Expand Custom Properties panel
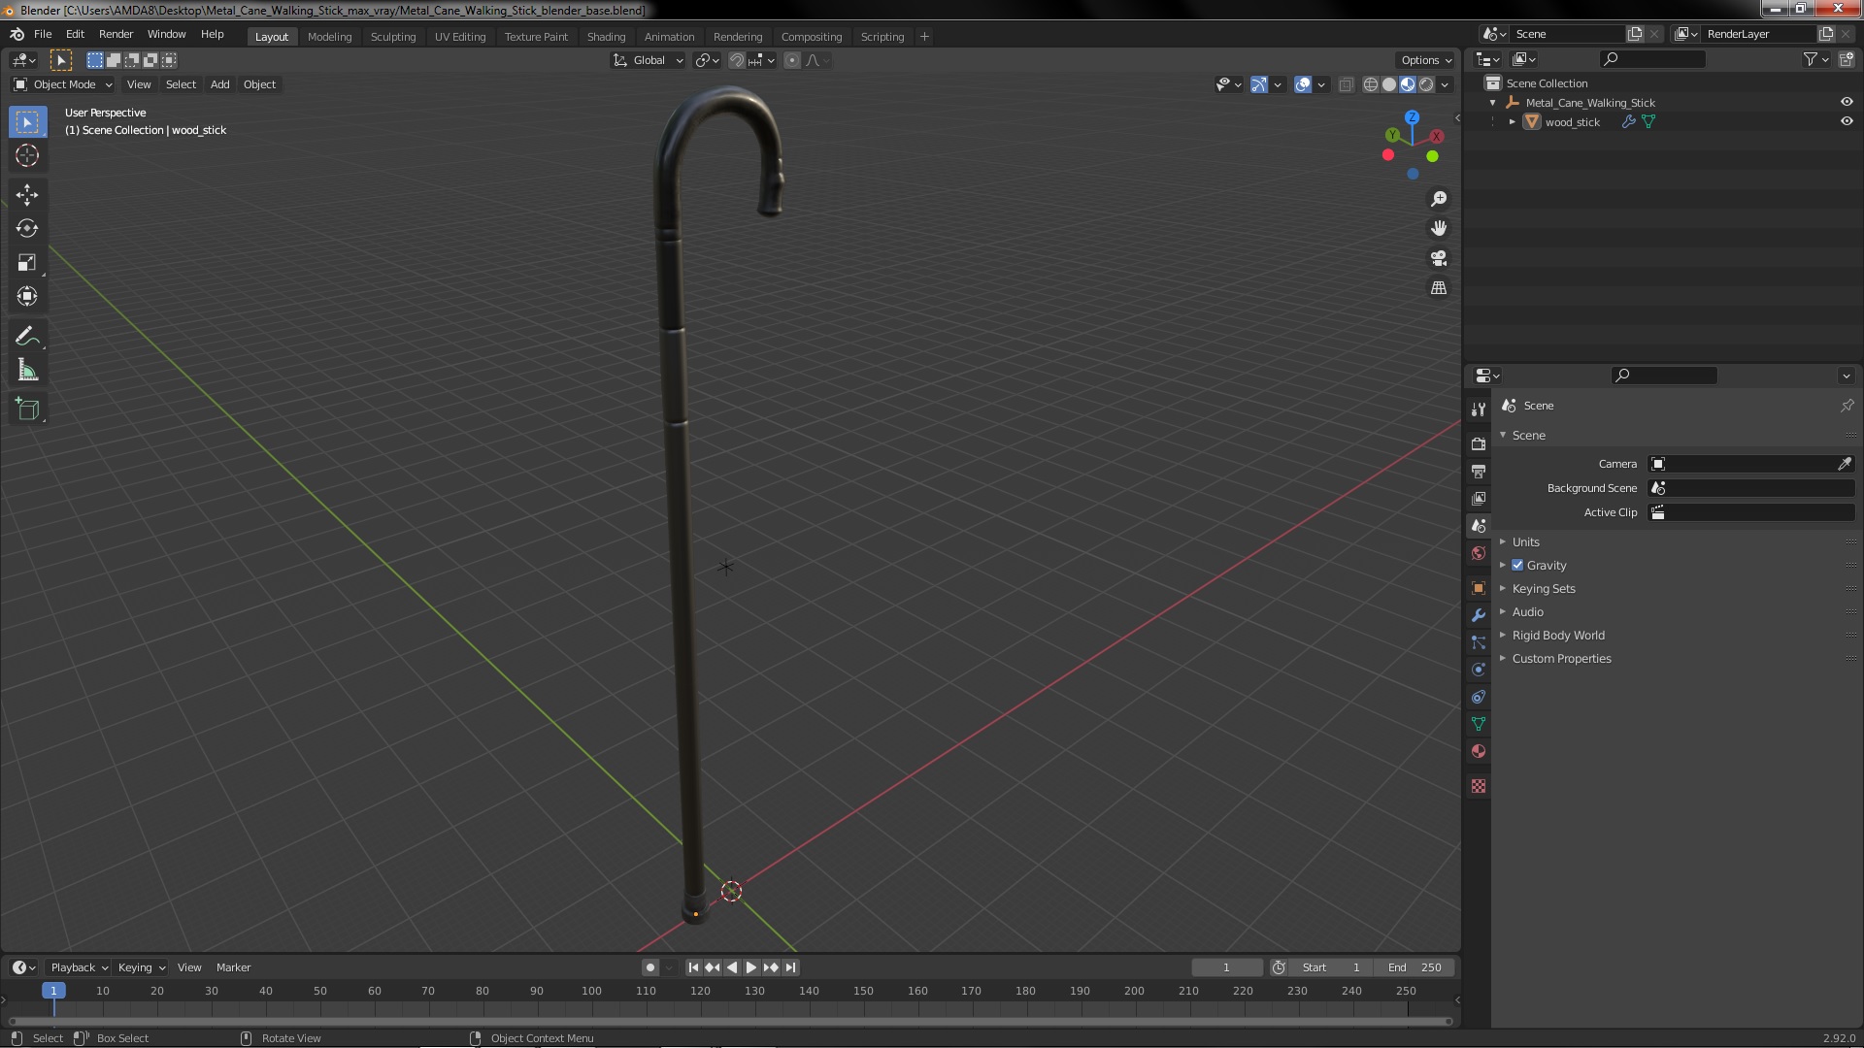The height and width of the screenshot is (1048, 1864). coord(1561,658)
